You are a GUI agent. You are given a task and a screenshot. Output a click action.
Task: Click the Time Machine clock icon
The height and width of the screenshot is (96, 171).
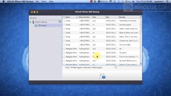coord(119,1)
